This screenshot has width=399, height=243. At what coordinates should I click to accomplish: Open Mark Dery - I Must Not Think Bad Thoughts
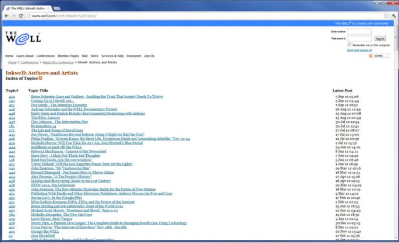point(65,155)
